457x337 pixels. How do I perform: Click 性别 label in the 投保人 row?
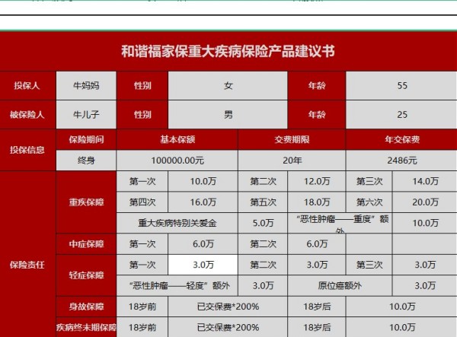(x=142, y=85)
